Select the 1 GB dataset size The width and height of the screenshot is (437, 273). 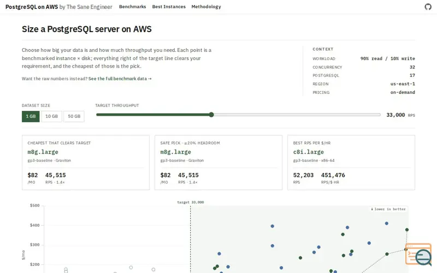coord(31,116)
